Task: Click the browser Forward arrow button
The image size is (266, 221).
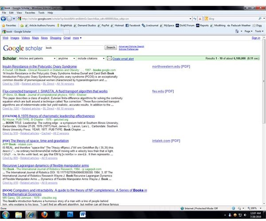Action: [9, 19]
